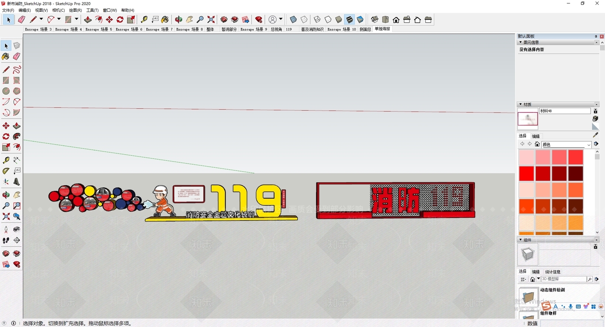This screenshot has width=605, height=327.
Task: Toggle the shaded with textures style
Action: (x=350, y=20)
